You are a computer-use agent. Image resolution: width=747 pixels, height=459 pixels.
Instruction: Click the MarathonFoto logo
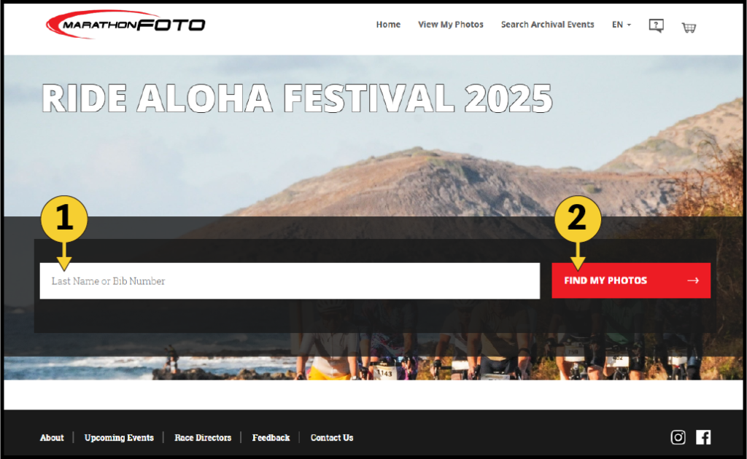tap(125, 24)
